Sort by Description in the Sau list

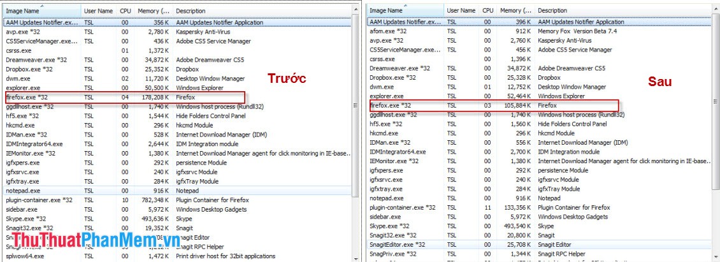pyautogui.click(x=624, y=11)
